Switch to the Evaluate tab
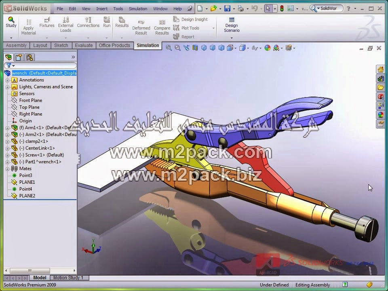 [x=84, y=45]
